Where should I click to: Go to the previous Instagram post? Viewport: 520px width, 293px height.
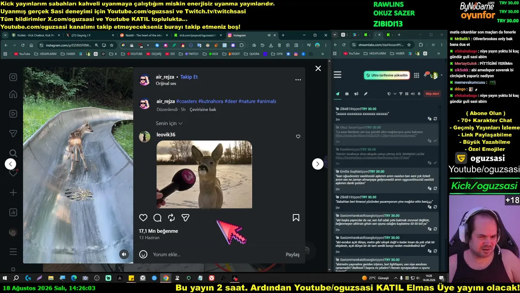point(10,164)
